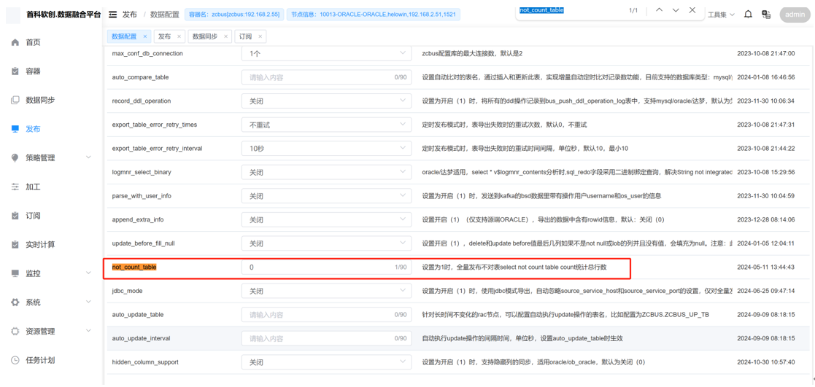Open 首页 home in the sidebar
Viewport: 815px width, 387px height.
tap(33, 42)
